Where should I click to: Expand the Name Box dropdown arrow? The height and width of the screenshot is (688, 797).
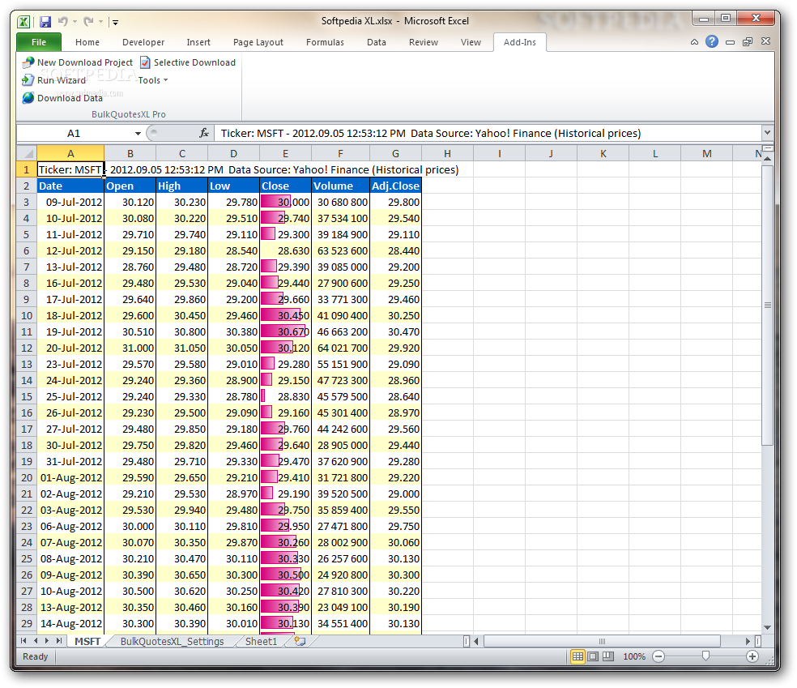click(x=138, y=133)
